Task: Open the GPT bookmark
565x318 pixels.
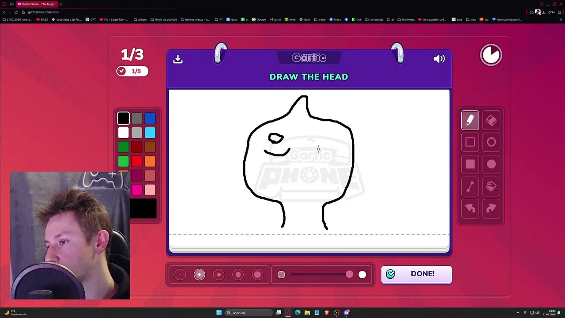Action: 91,19
